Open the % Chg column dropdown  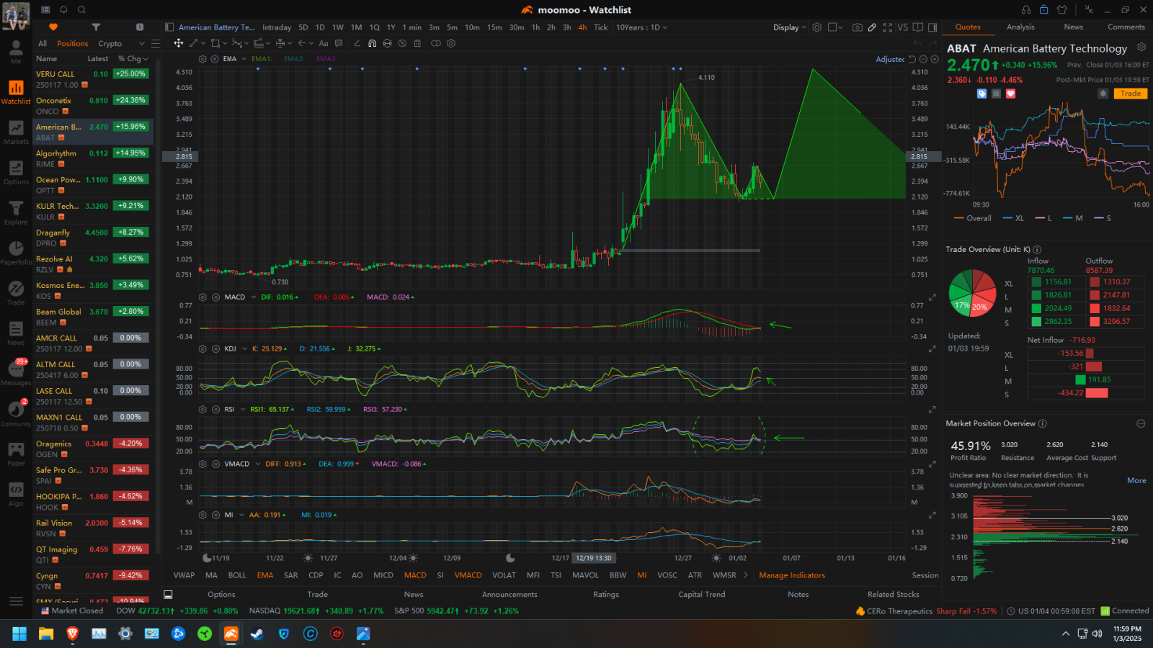click(133, 59)
